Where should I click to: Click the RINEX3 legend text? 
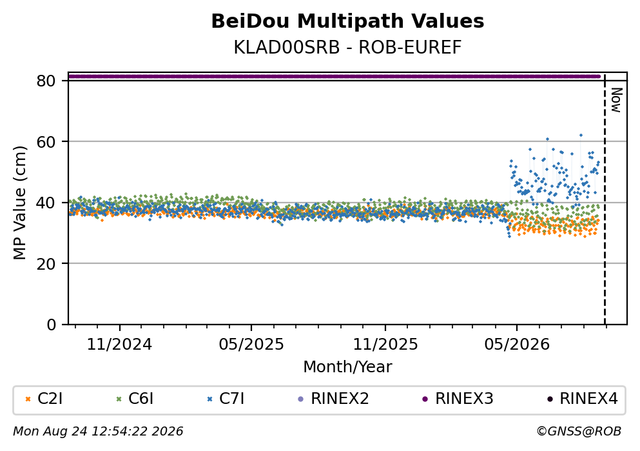point(464,399)
